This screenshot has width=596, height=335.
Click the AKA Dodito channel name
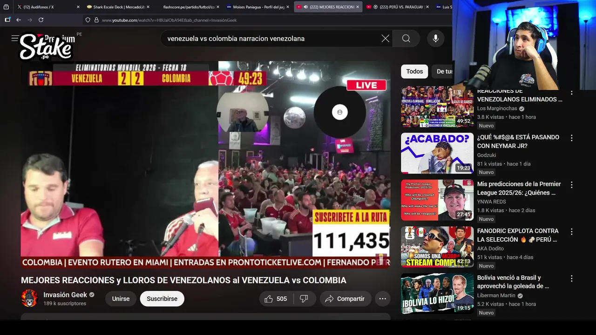pos(490,248)
